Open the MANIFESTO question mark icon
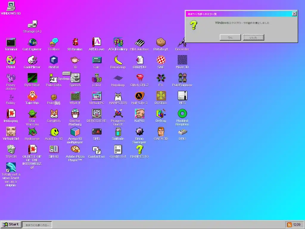The image size is (305, 229). point(139,150)
